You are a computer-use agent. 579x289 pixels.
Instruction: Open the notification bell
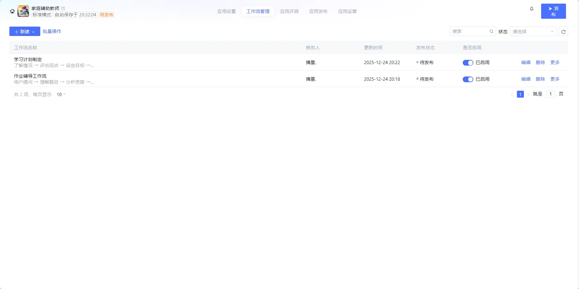[531, 9]
